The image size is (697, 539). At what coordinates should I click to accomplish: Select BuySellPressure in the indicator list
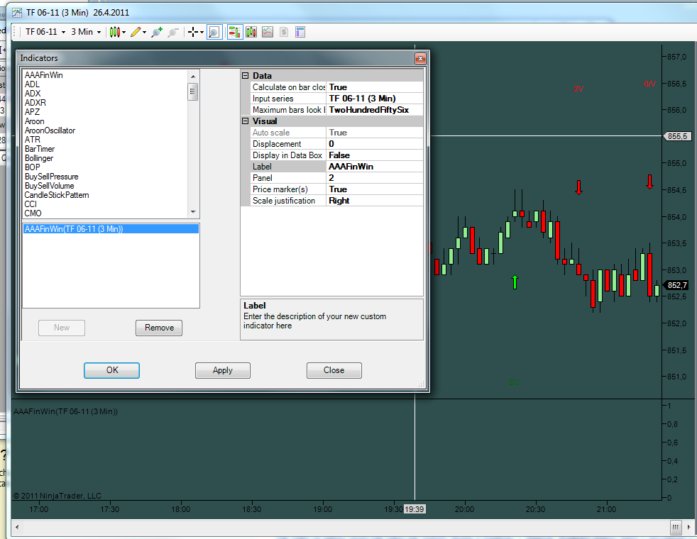[51, 177]
